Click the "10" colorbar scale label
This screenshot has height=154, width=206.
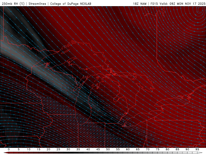(29, 149)
